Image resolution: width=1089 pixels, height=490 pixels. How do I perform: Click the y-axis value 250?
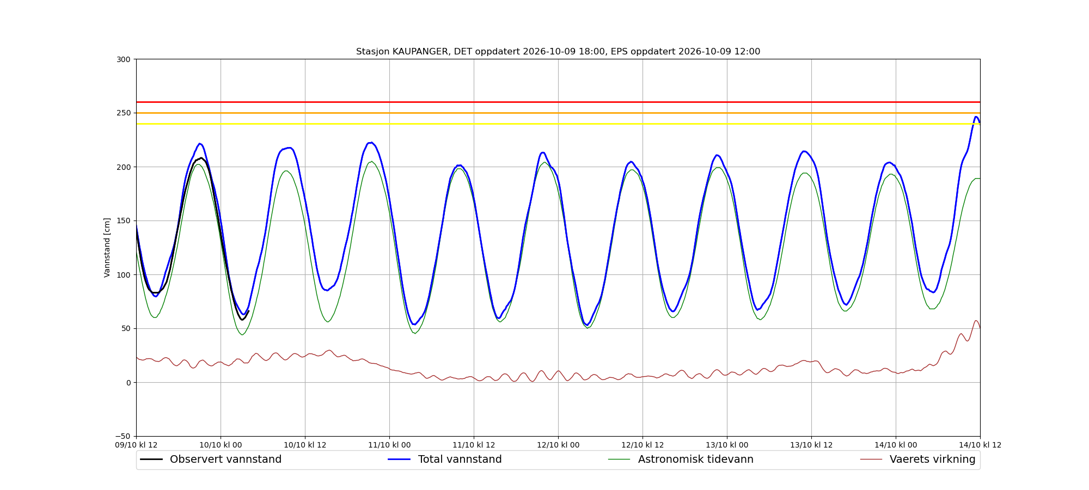(125, 113)
